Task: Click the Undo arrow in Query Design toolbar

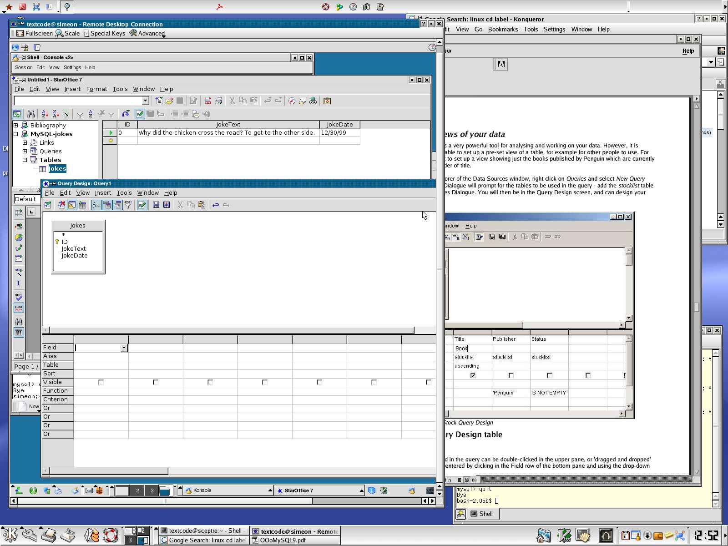Action: 216,205
